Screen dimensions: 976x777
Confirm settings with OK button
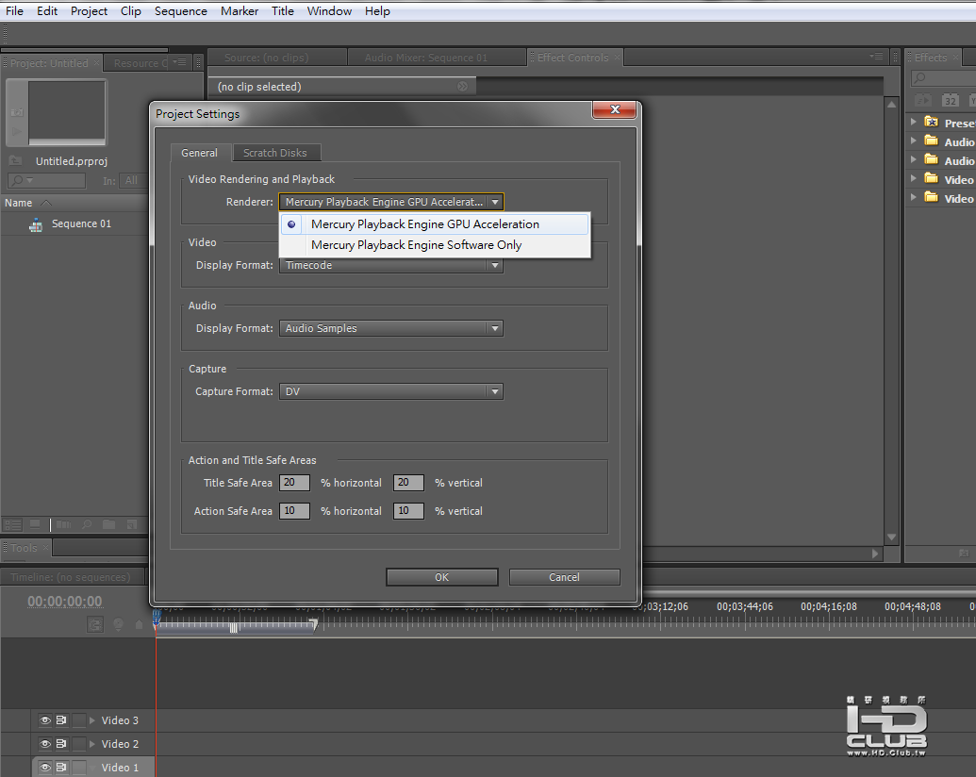442,577
